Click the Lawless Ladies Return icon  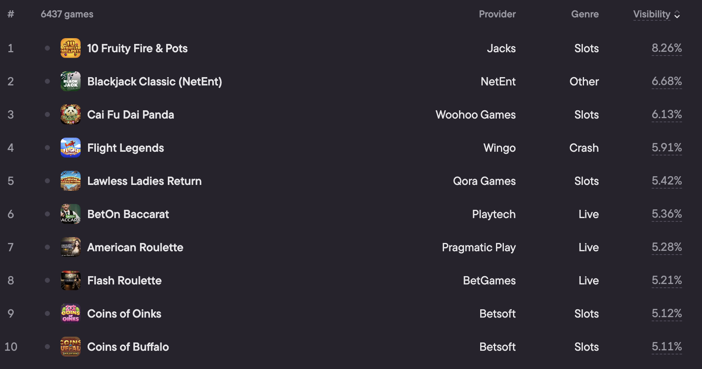(x=71, y=181)
